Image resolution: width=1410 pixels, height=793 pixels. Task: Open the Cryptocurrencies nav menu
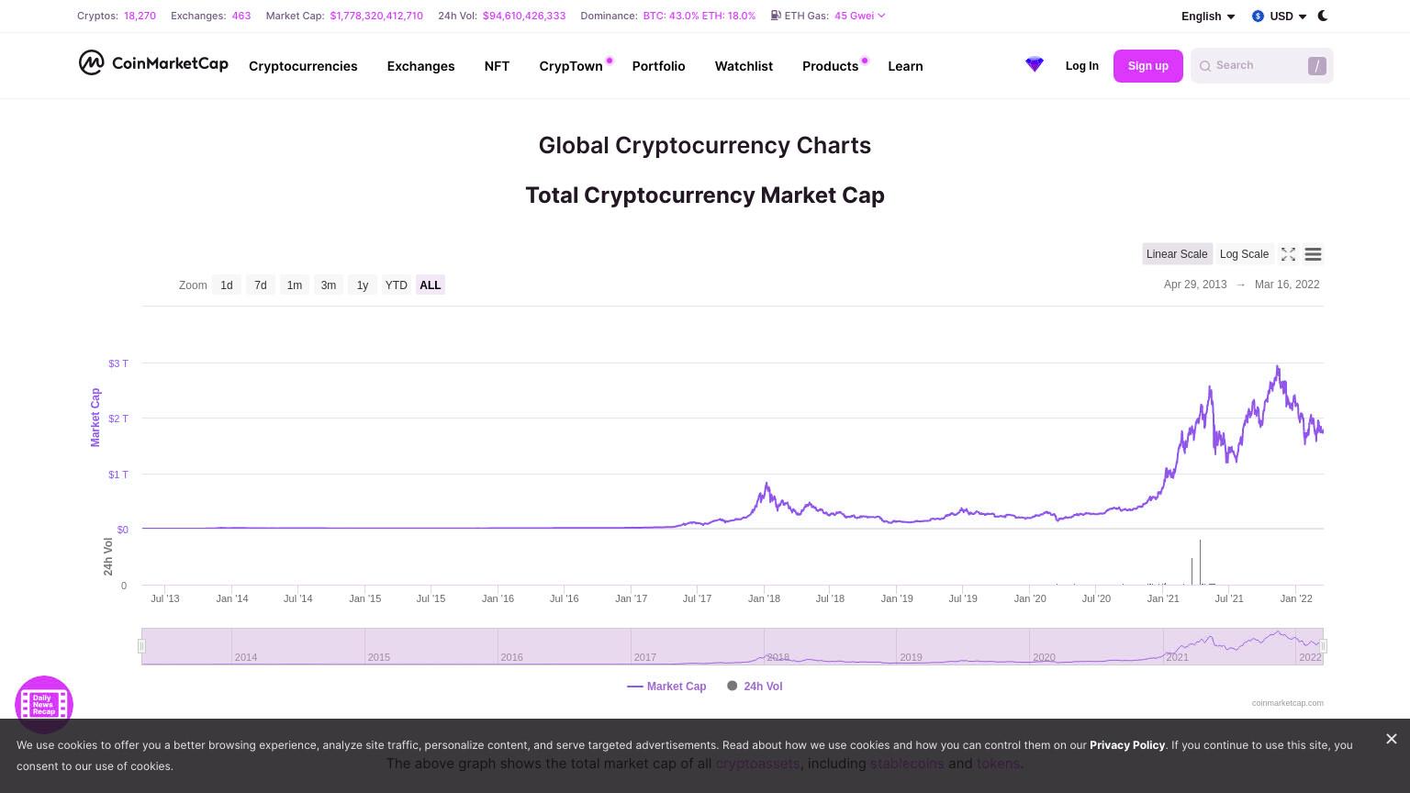(x=303, y=66)
